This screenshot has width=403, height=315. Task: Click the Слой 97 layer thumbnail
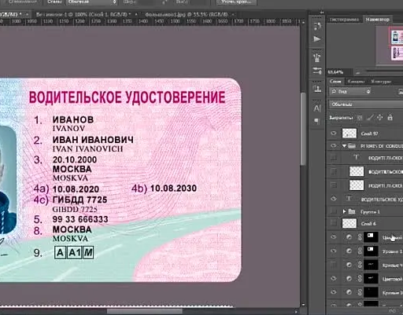pos(349,134)
